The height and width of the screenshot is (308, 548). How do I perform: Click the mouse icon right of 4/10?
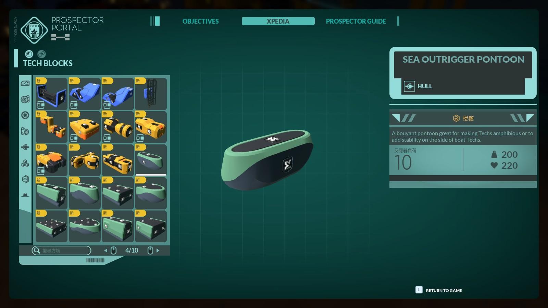150,251
